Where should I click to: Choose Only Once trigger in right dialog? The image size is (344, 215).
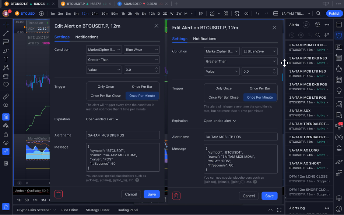[223, 88]
